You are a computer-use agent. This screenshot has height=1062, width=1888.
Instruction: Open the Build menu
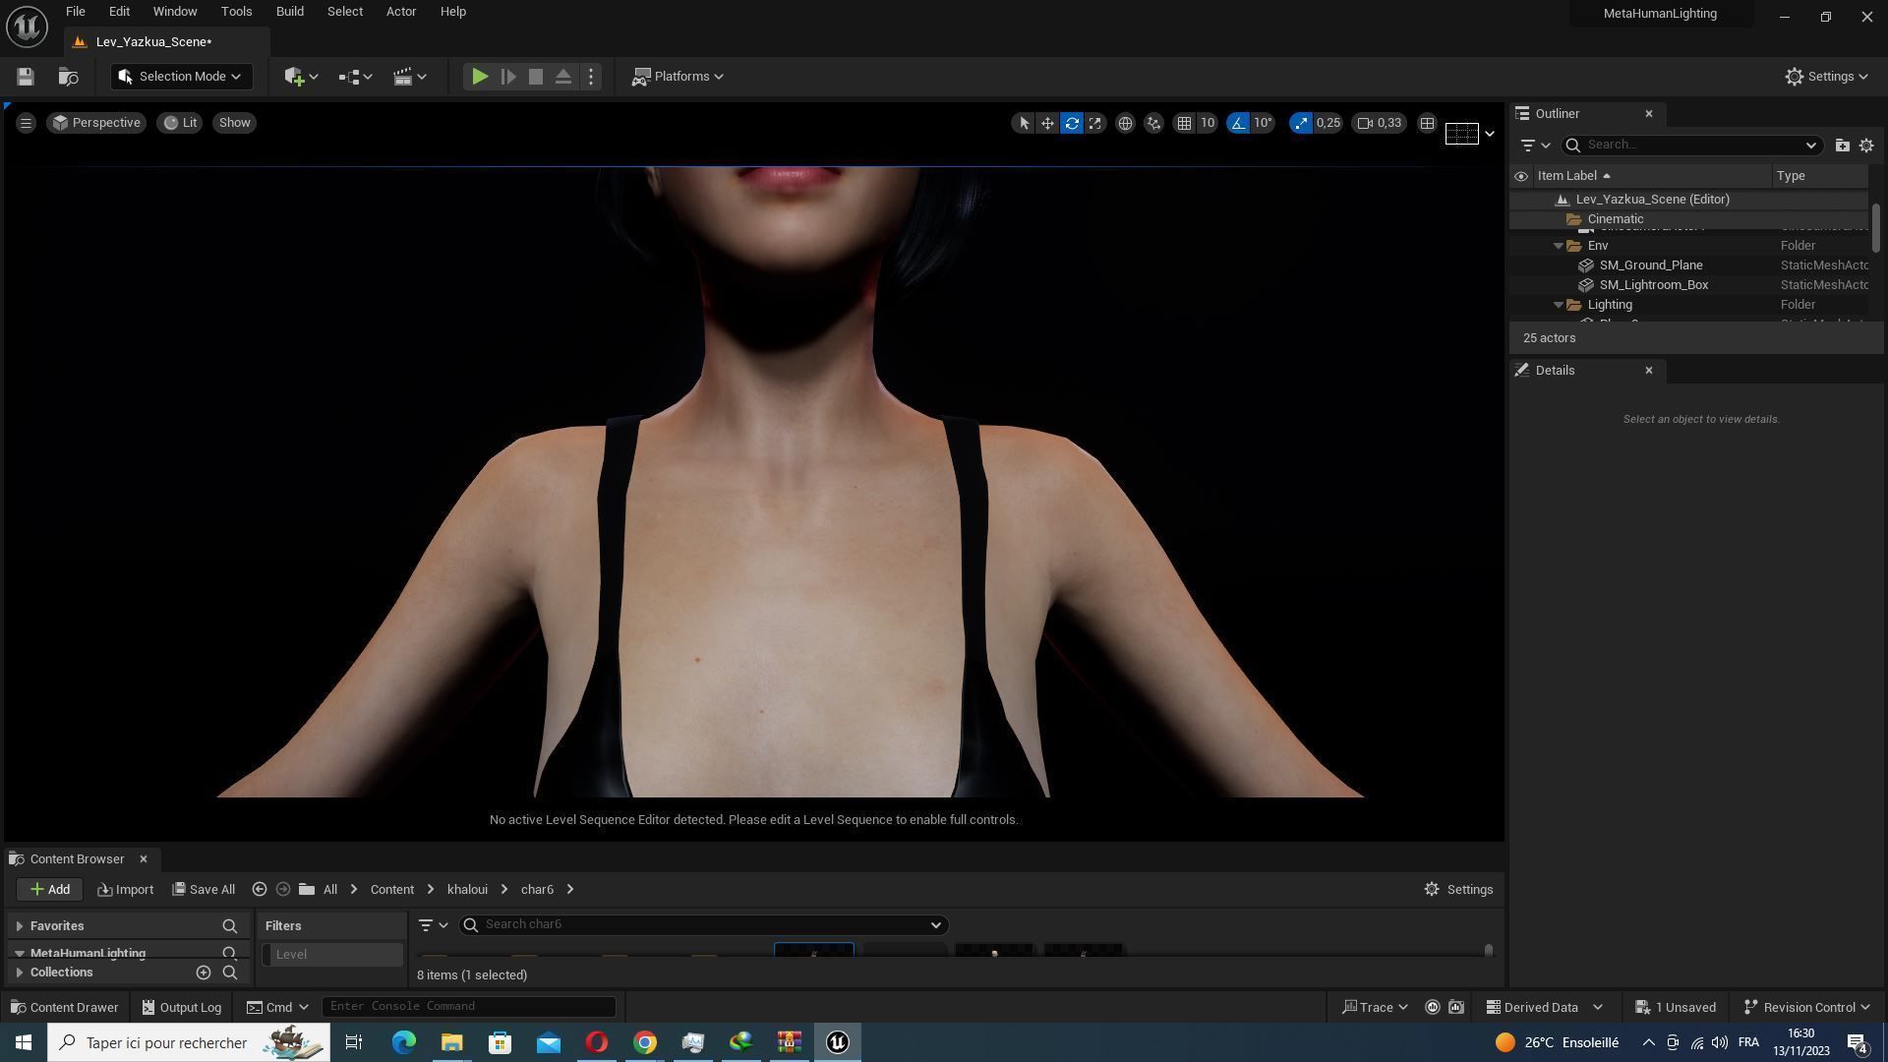pyautogui.click(x=289, y=12)
